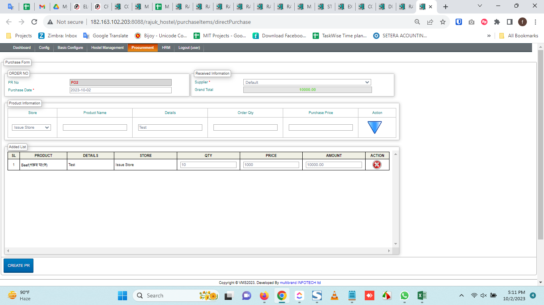Image resolution: width=544 pixels, height=305 pixels.
Task: Open the tab search dropdown arrow
Action: (480, 6)
